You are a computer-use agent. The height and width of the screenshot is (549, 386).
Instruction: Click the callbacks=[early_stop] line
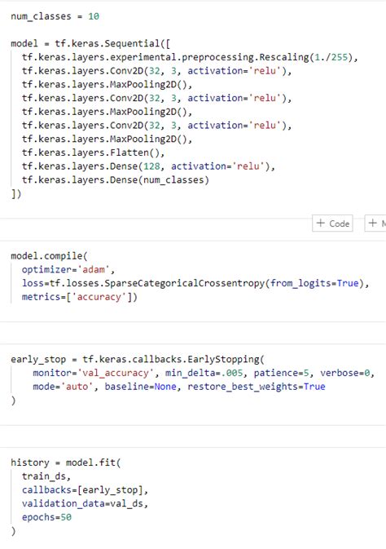(85, 489)
